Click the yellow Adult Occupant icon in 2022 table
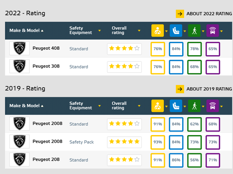233x174 pixels. [158, 31]
